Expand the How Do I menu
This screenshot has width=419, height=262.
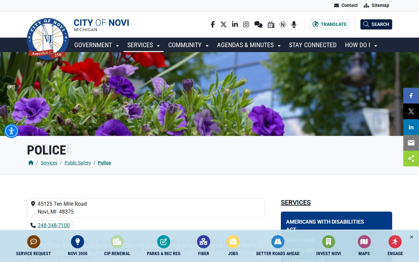(361, 45)
